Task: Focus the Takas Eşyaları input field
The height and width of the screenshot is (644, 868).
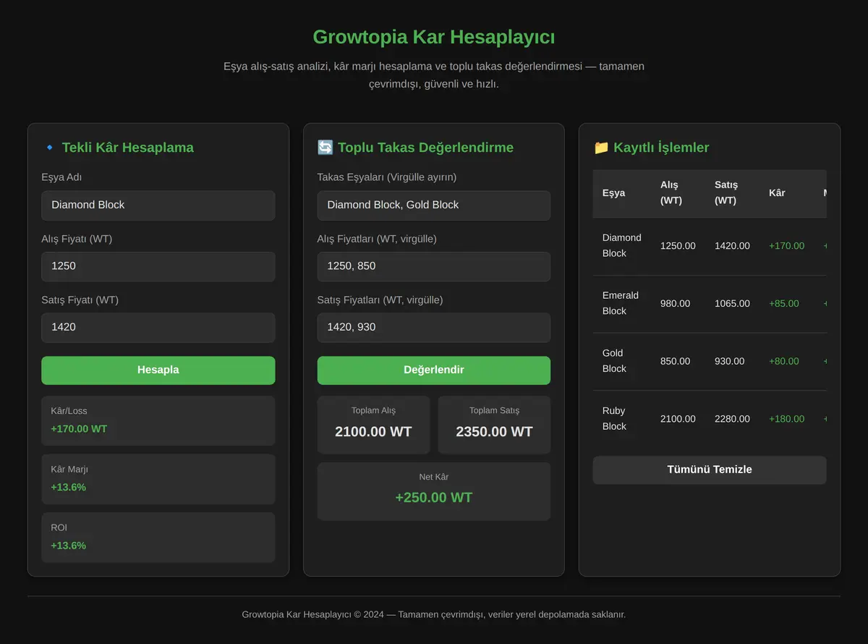Action: (x=433, y=205)
